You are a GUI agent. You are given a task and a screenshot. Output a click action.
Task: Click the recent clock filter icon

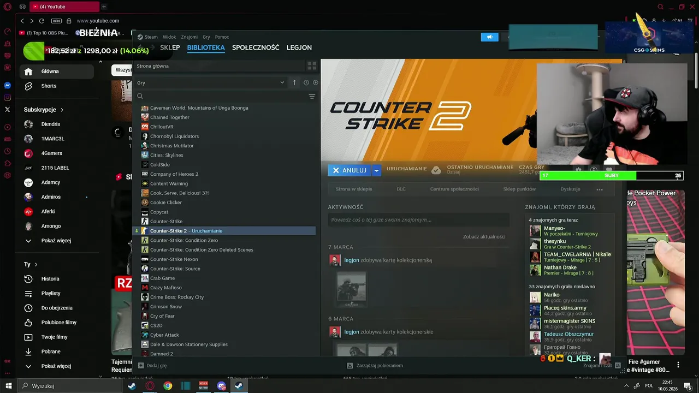tap(306, 82)
